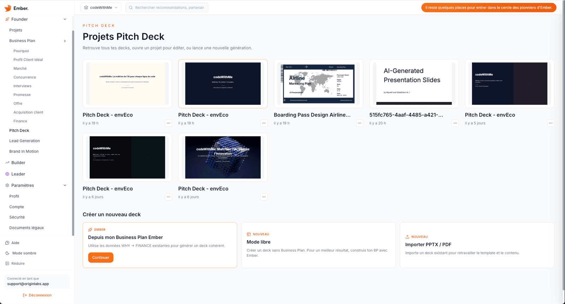
Task: Select the Mode libre card
Action: pos(319,245)
